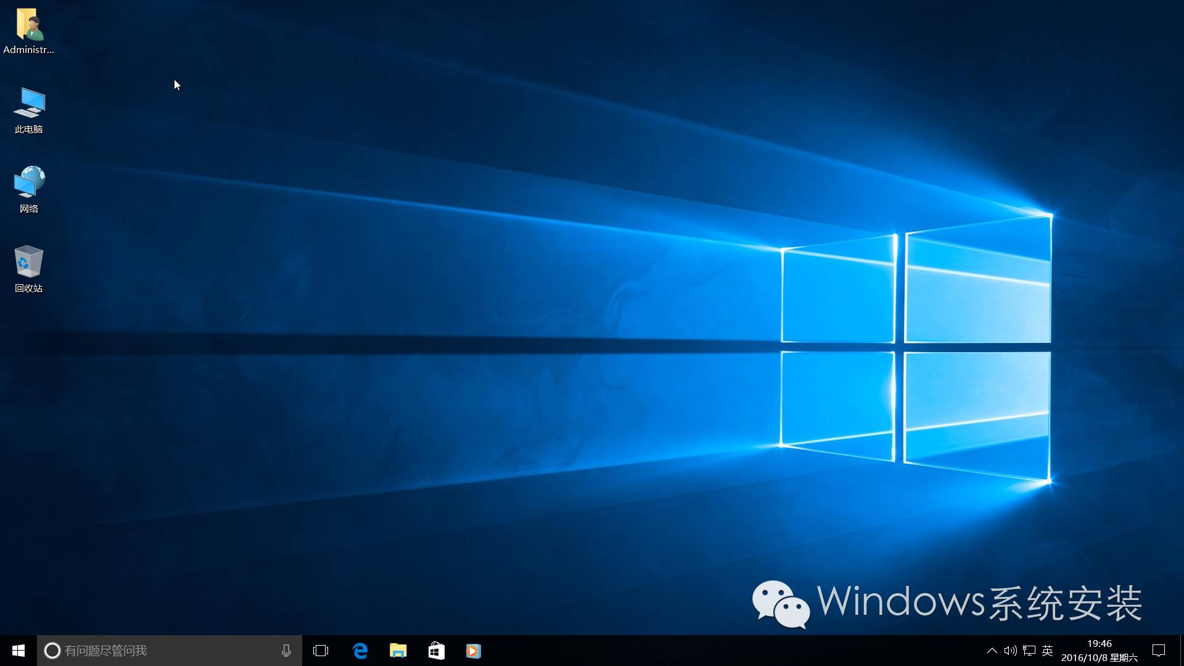
Task: Click the Cortana circle icon
Action: click(52, 651)
